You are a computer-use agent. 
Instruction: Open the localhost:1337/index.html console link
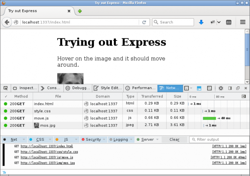(x=47, y=146)
